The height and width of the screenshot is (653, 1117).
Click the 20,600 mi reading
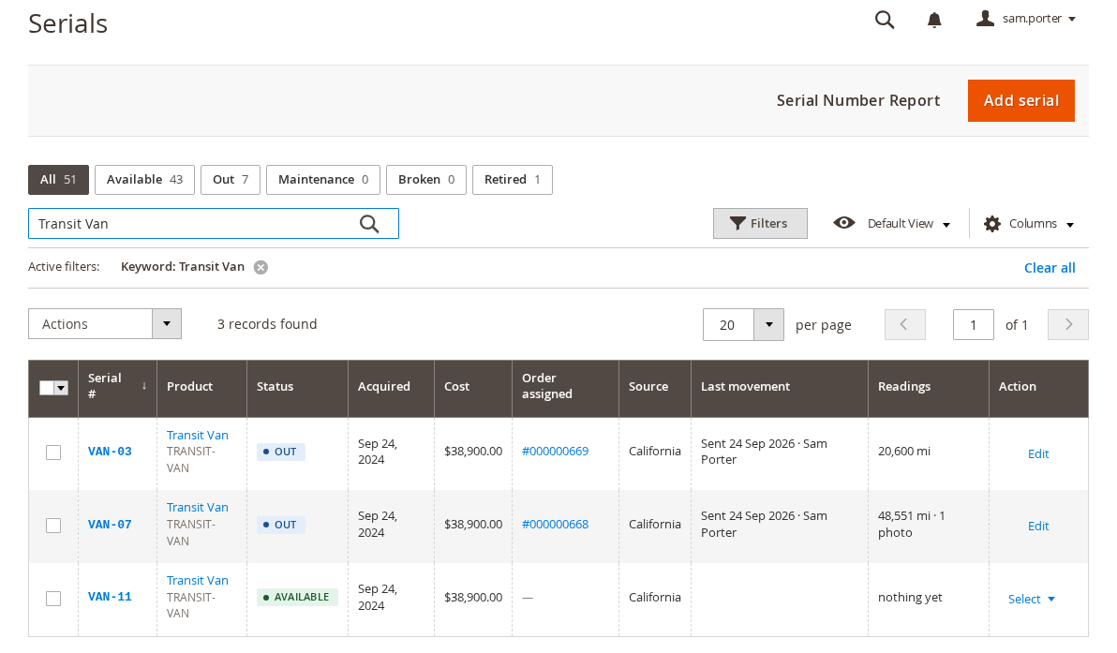904,452
